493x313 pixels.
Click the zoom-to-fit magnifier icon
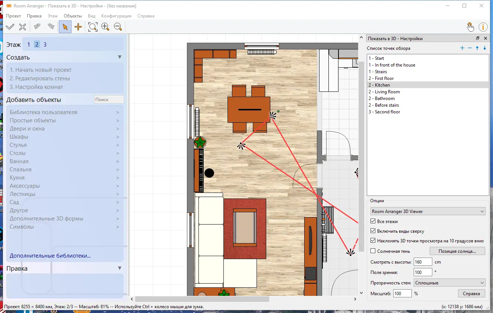click(93, 27)
